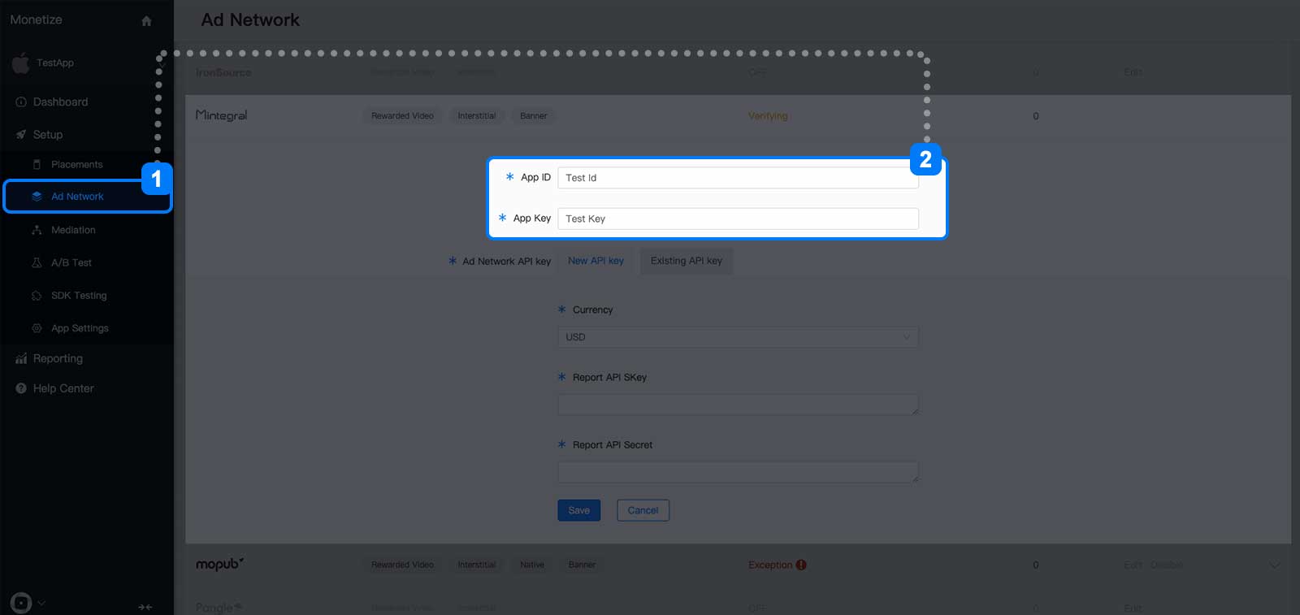
Task: Open the A/B Test menu item
Action: tap(71, 263)
